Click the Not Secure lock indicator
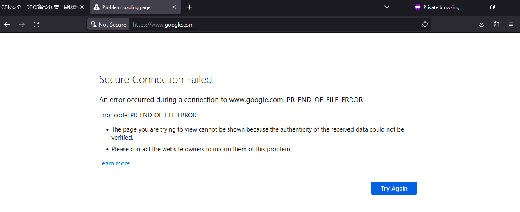The image size is (520, 212). pyautogui.click(x=109, y=25)
